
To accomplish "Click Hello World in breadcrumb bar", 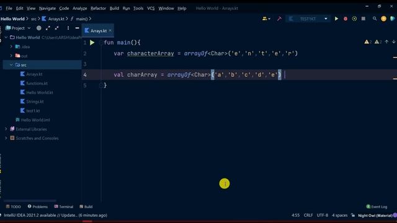I will click(x=12, y=19).
